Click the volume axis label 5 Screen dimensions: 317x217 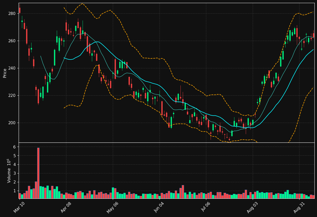[x=15, y=156]
